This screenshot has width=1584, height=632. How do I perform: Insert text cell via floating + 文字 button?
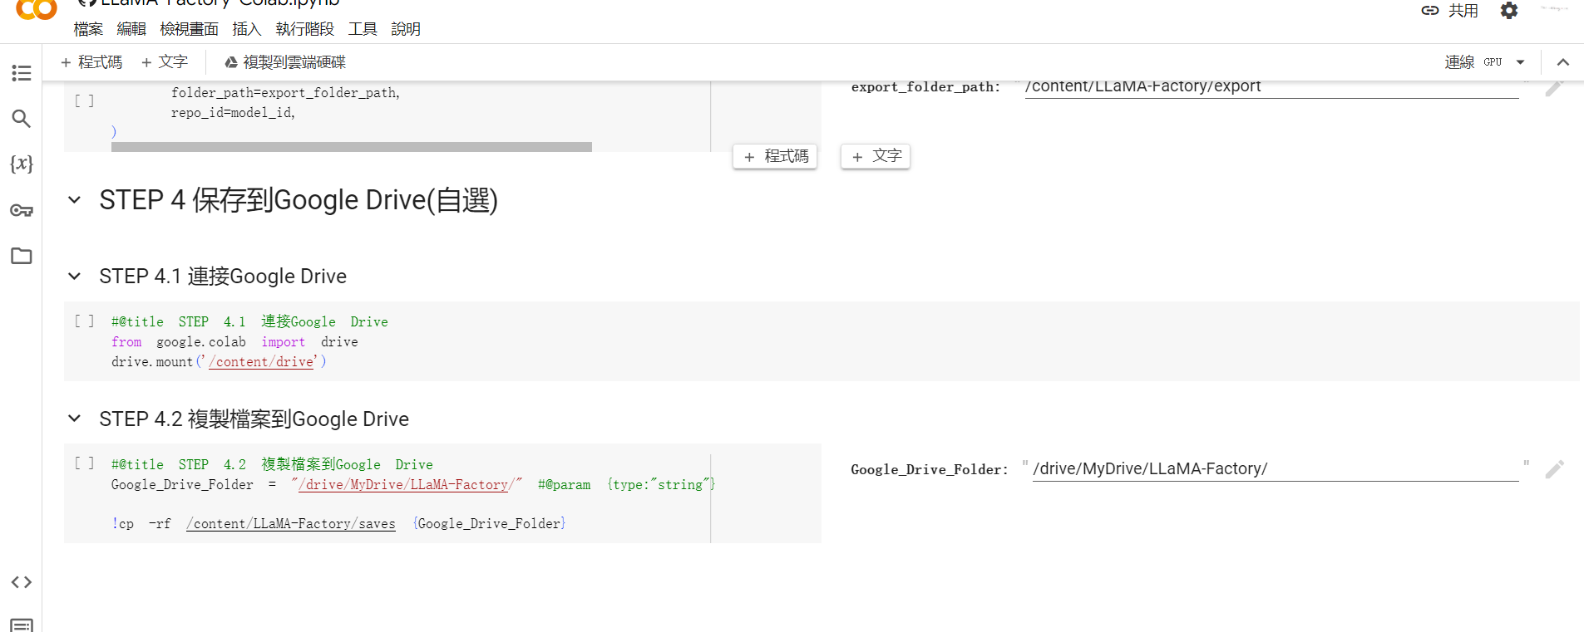point(876,156)
